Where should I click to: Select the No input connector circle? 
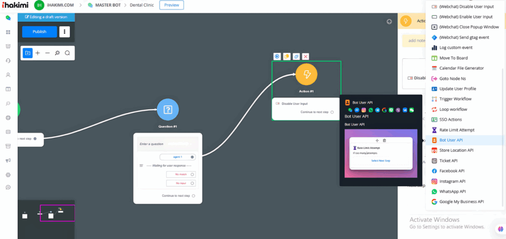tap(192, 183)
